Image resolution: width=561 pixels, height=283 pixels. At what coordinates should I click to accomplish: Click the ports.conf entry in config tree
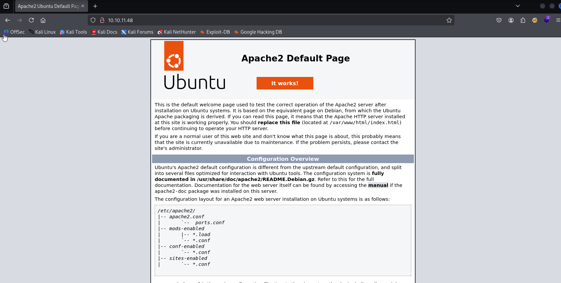[210, 223]
